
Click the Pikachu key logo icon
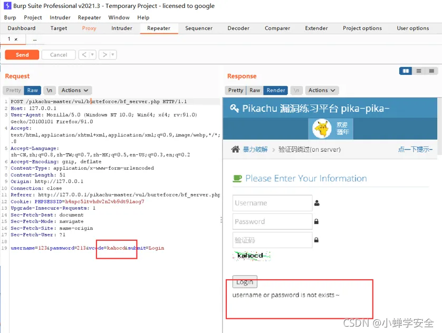coord(235,108)
